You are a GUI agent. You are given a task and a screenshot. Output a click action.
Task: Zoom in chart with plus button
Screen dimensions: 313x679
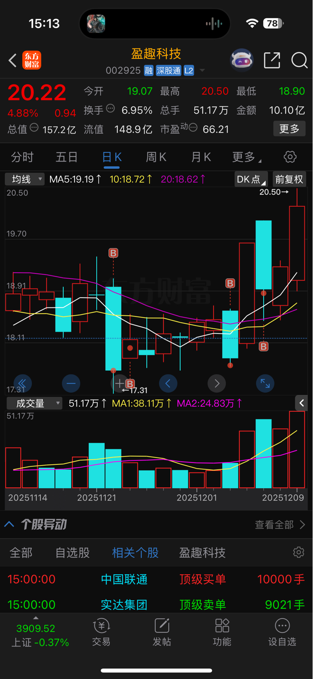(x=119, y=383)
